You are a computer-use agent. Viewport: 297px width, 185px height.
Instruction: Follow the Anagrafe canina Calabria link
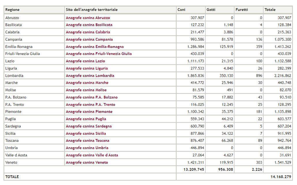click(88, 32)
